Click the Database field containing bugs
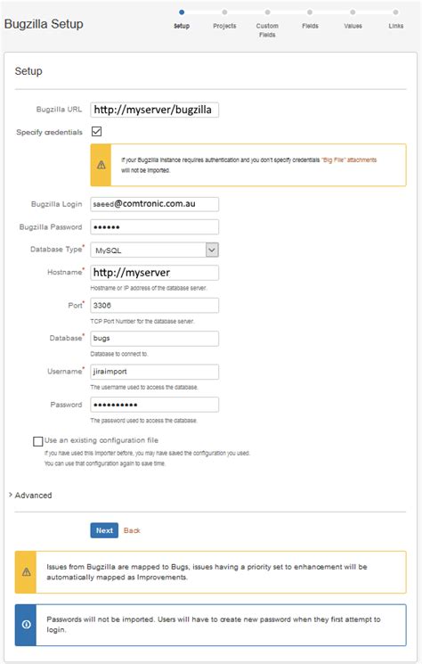This screenshot has width=422, height=664. pyautogui.click(x=154, y=339)
